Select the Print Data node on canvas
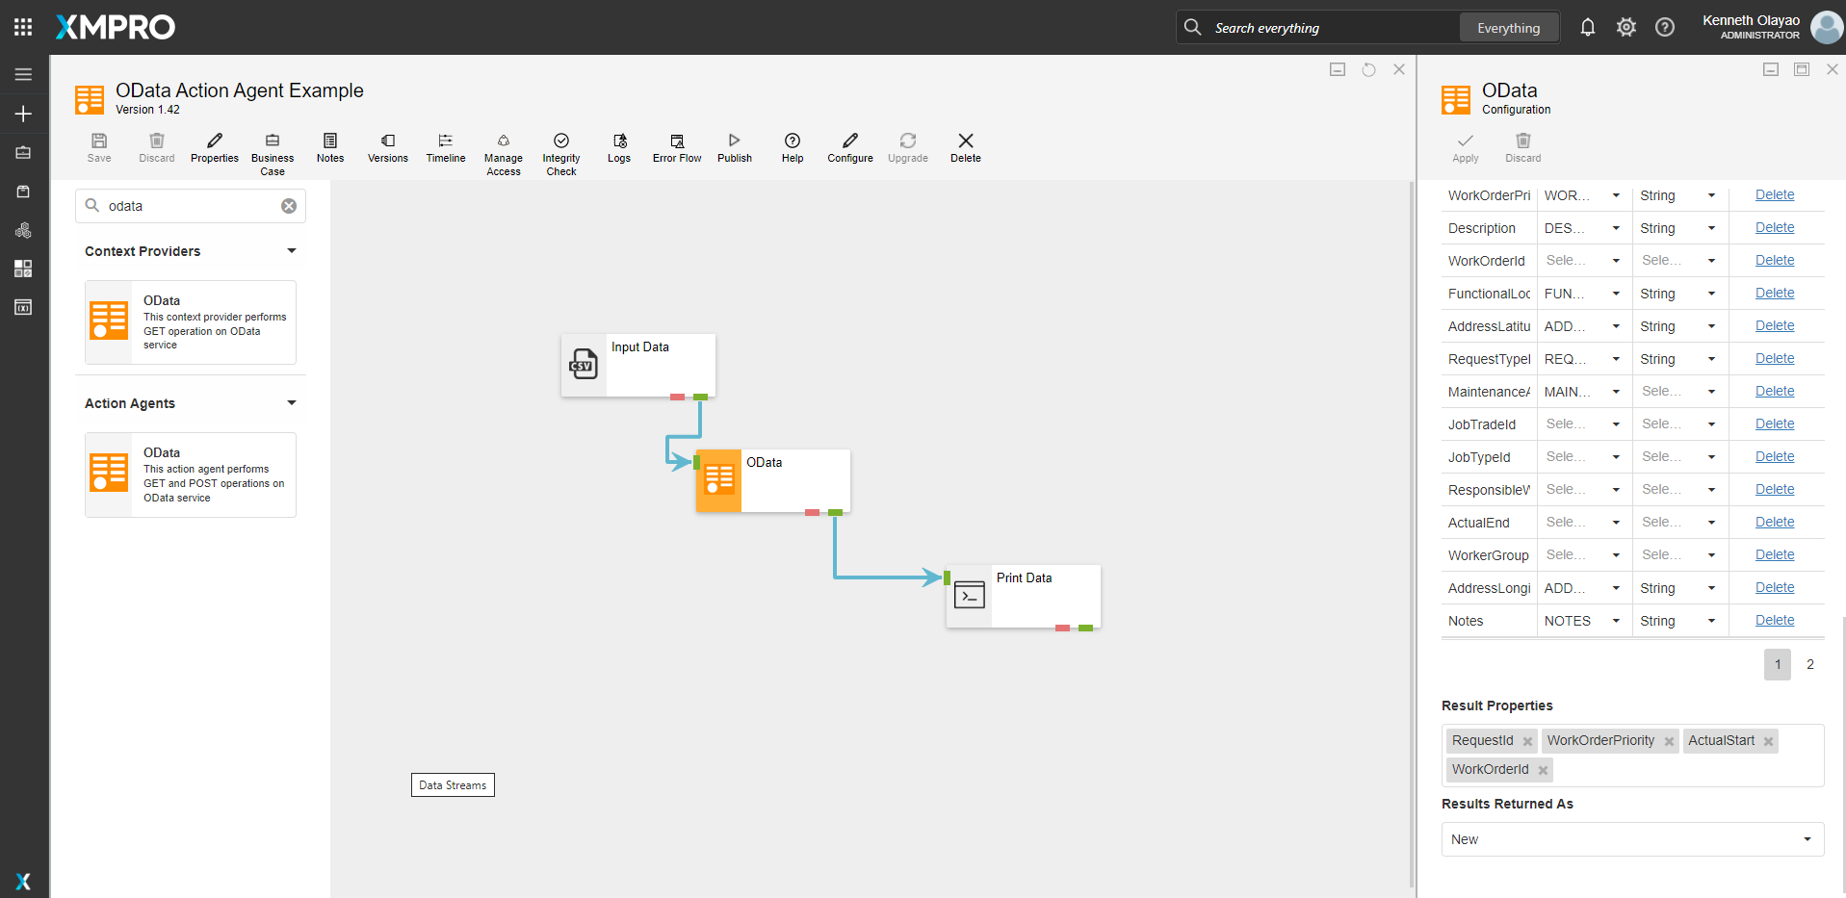Screen dimensions: 1846x898 tap(1023, 596)
